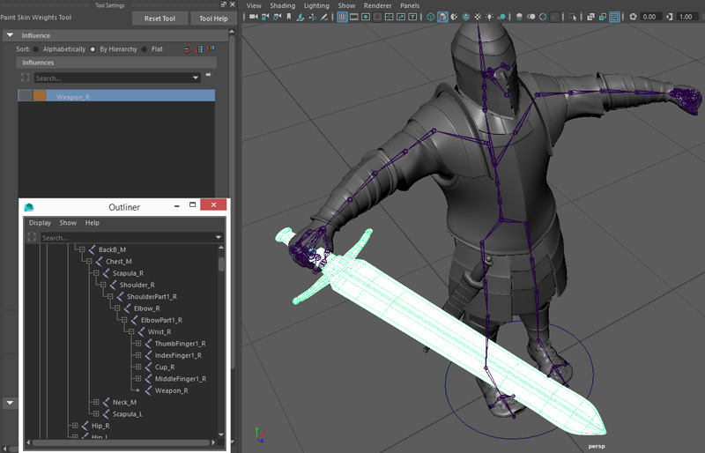705x453 pixels.
Task: Select the Alphabetically sort radio button
Action: [37, 49]
